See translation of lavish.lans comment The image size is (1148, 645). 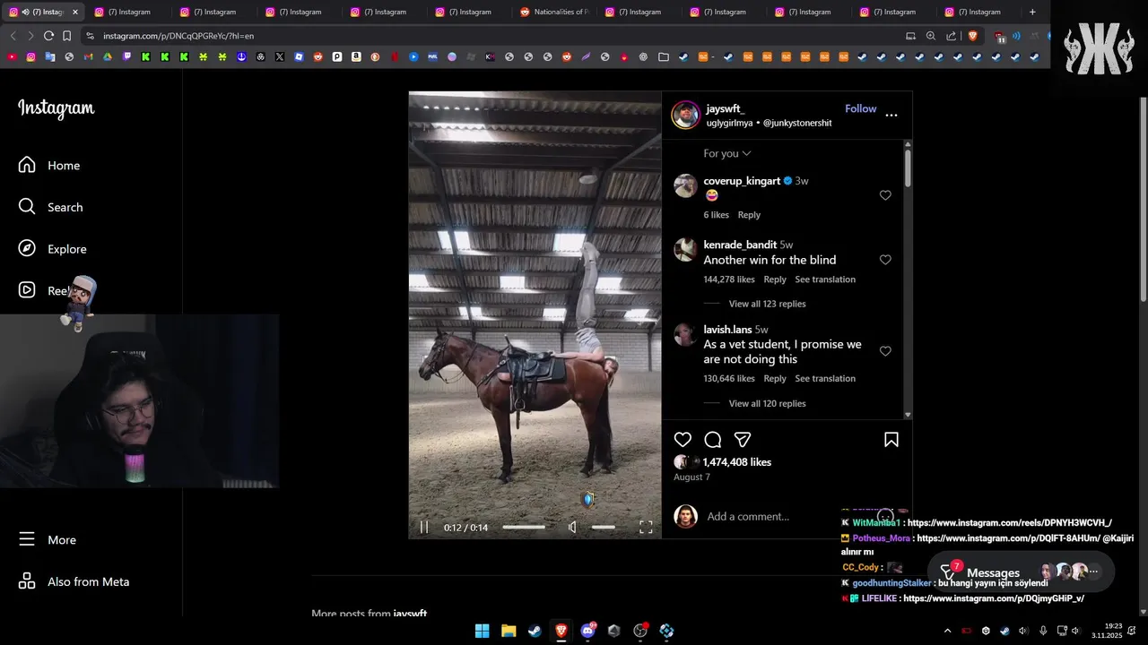click(825, 378)
